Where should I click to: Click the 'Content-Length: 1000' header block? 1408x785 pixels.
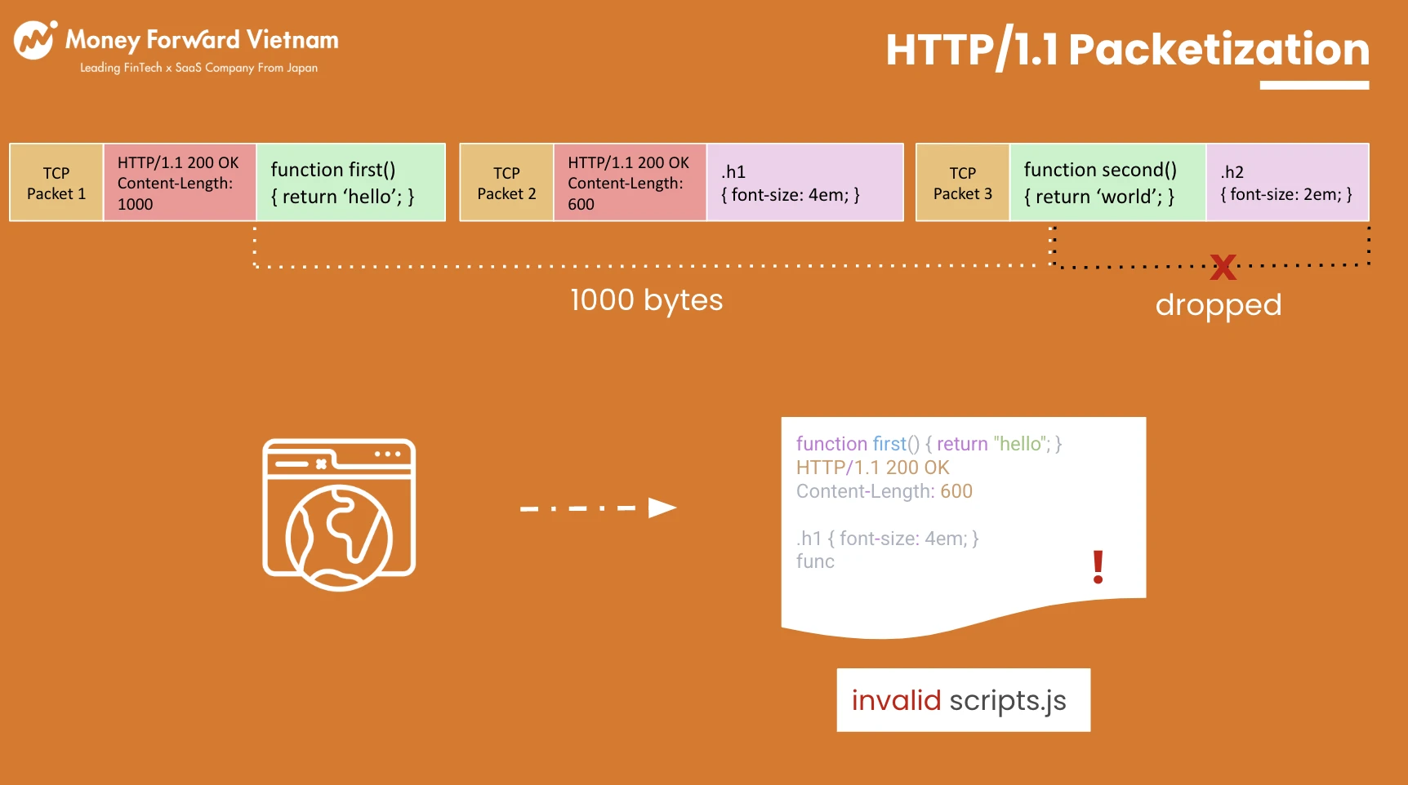pos(180,183)
